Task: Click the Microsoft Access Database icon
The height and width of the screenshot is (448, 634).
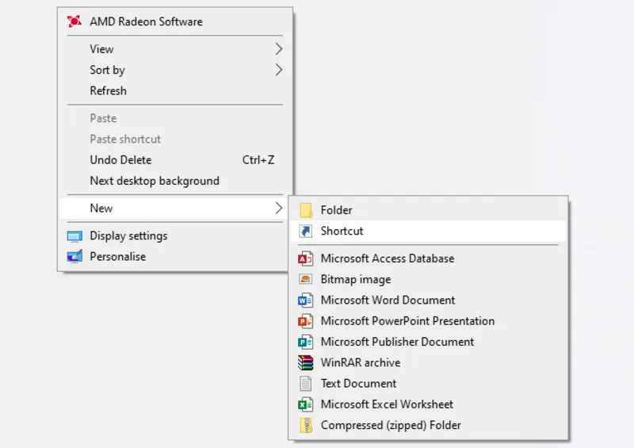Action: pos(305,258)
